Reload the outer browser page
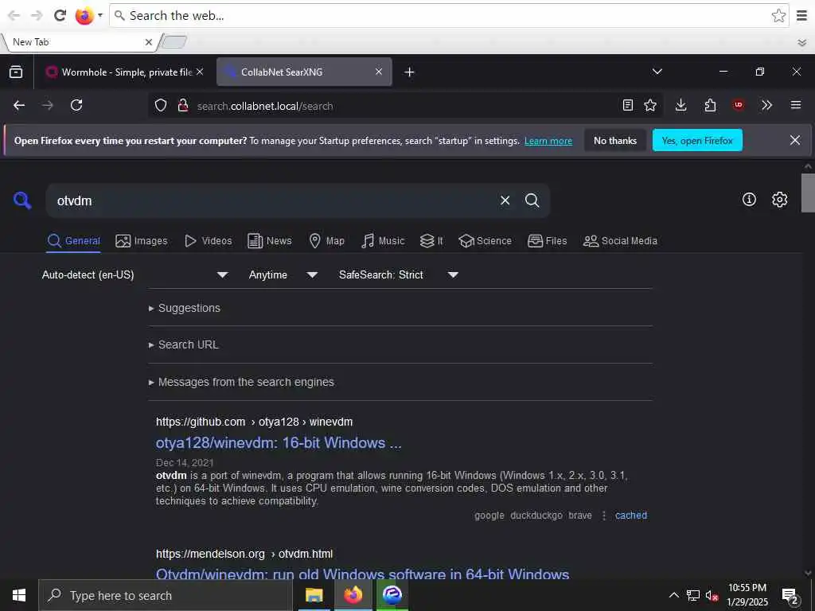815x611 pixels. [x=60, y=16]
